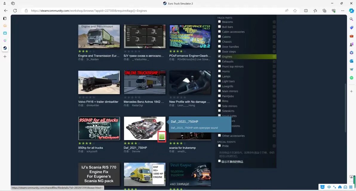This screenshot has height=191, width=356.
Task: Start Read aloud from address bar
Action: pos(287,10)
